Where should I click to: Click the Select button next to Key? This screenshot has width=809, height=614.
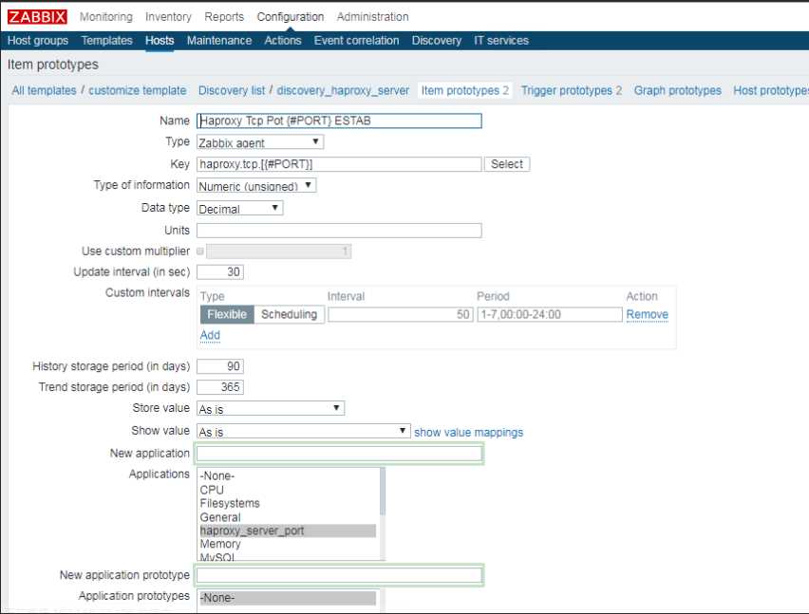507,164
